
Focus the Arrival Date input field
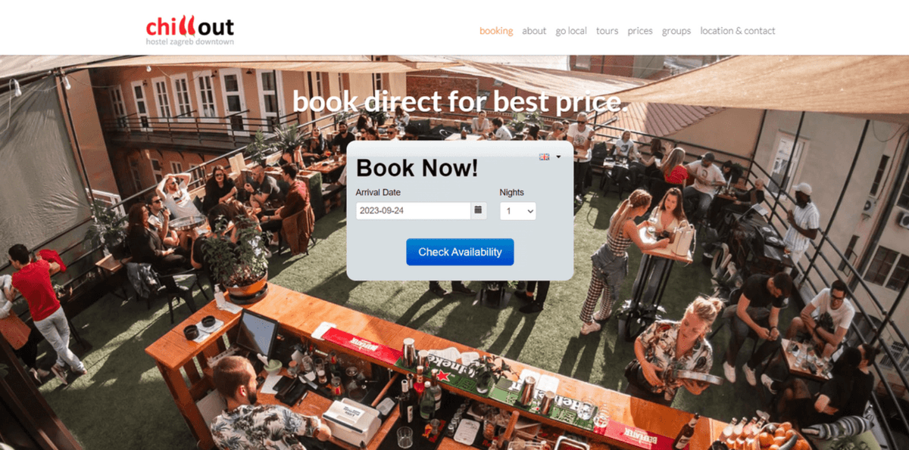tap(413, 211)
